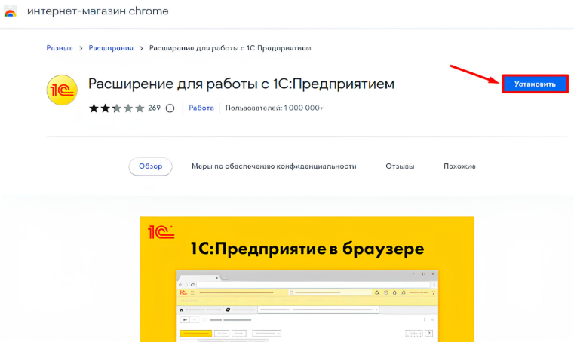574x342 pixels.
Task: Switch to the Похожие tab
Action: [459, 166]
